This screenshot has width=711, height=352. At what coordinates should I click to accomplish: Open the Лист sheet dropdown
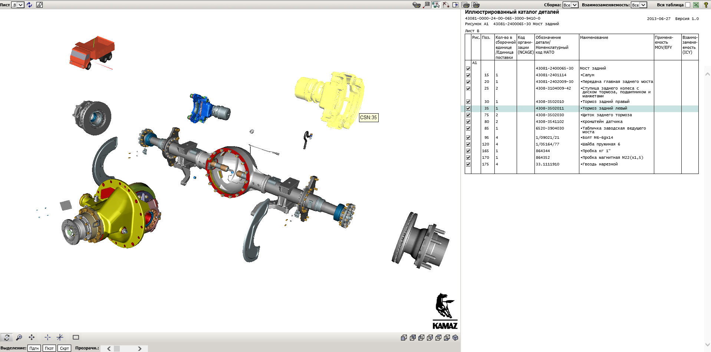pos(18,5)
